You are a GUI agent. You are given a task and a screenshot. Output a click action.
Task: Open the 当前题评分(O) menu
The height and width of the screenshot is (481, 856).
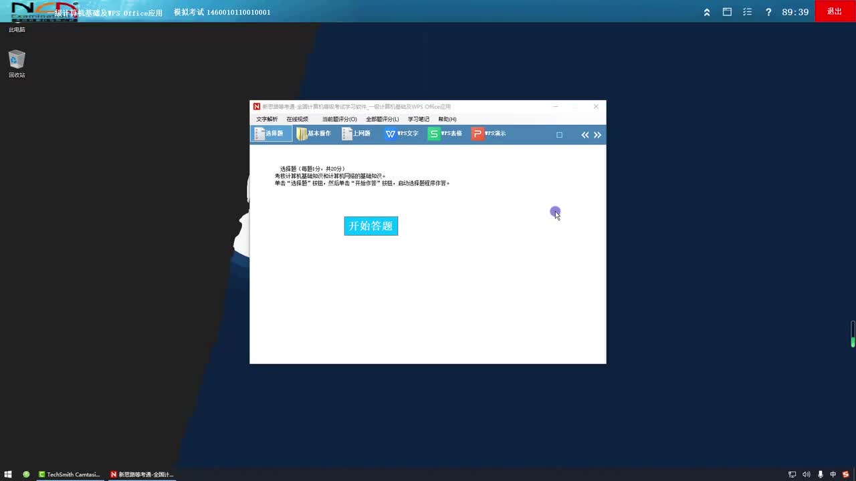pyautogui.click(x=340, y=119)
